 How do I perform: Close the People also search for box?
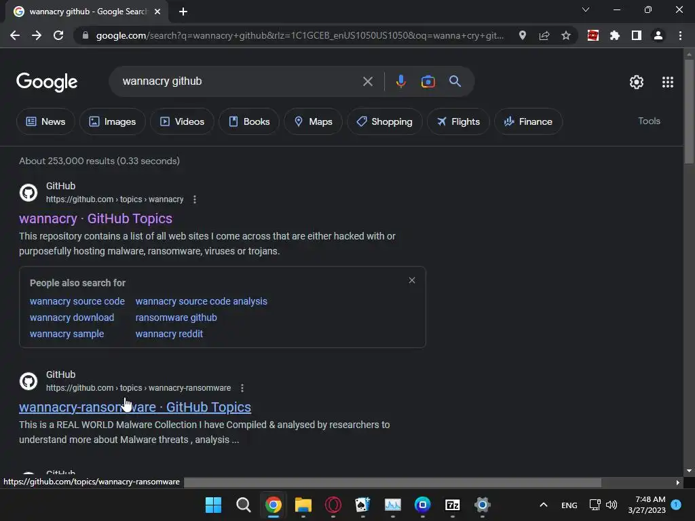[x=412, y=280]
